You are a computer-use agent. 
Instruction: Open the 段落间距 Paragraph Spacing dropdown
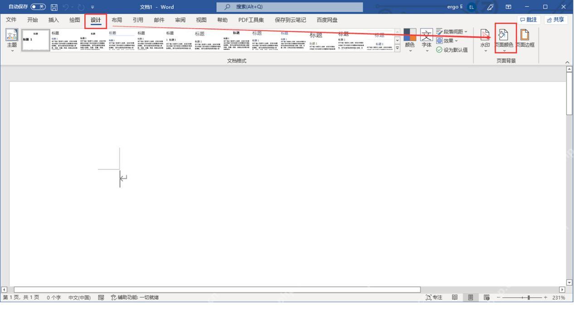(x=452, y=32)
